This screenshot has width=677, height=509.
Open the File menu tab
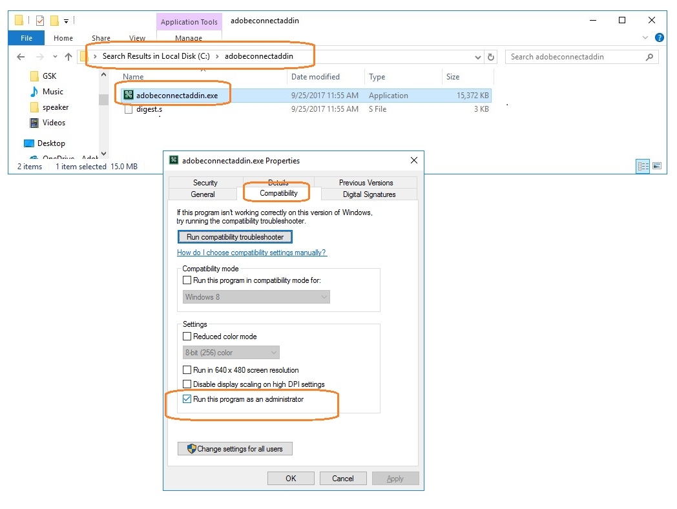pos(26,38)
